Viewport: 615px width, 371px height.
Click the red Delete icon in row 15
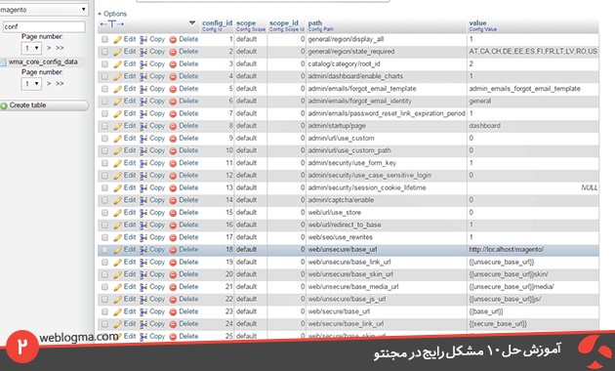pyautogui.click(x=173, y=213)
